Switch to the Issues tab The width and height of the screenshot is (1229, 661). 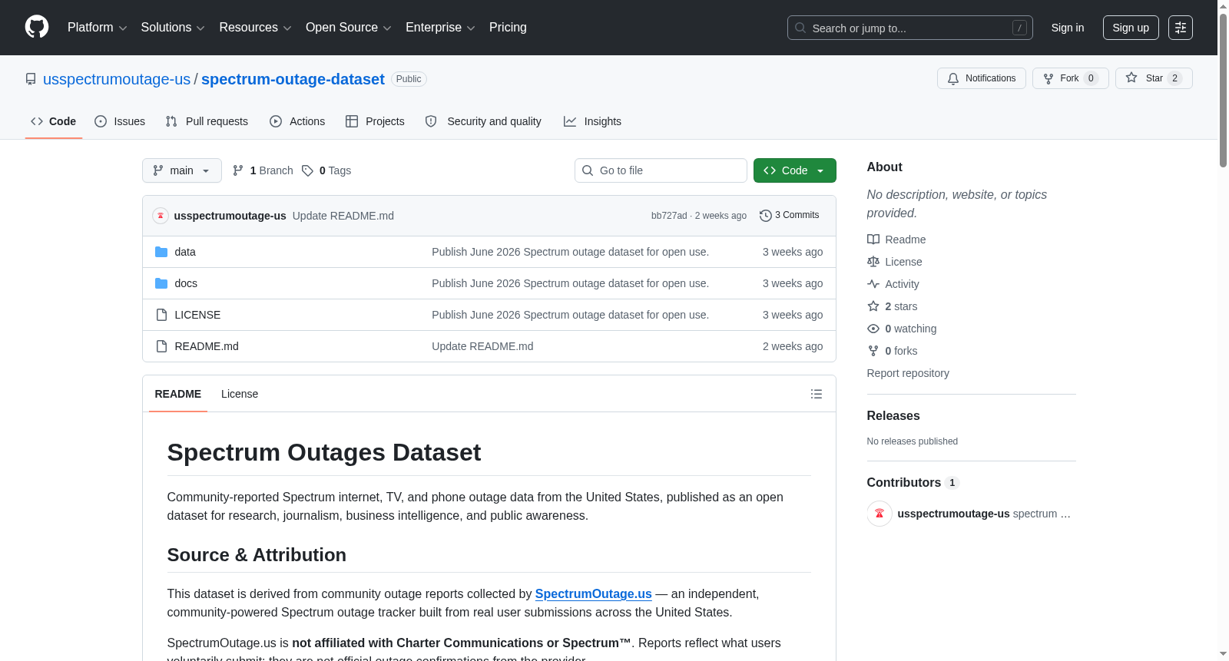pyautogui.click(x=120, y=121)
